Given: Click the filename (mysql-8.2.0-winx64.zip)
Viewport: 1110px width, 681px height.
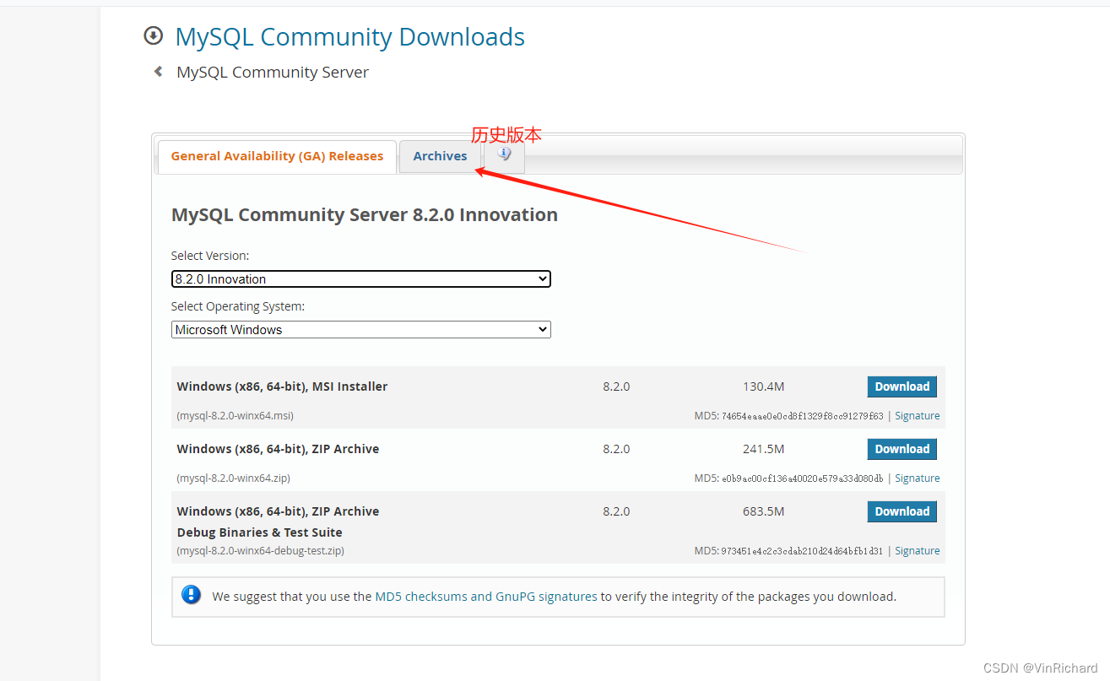Looking at the screenshot, I should (234, 478).
